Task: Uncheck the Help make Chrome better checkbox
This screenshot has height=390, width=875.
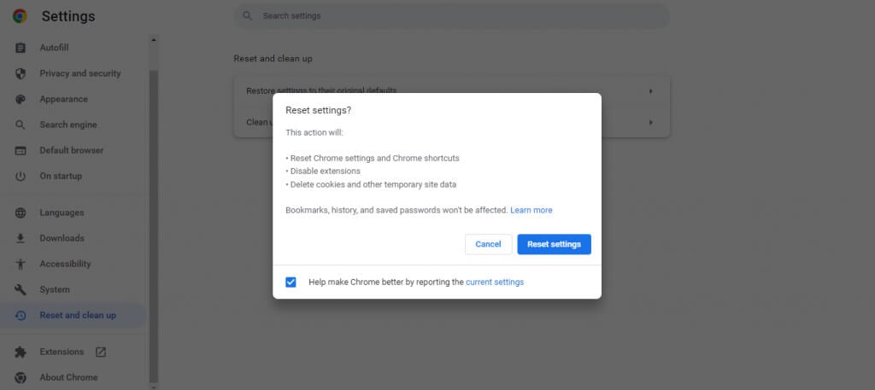Action: (x=291, y=282)
